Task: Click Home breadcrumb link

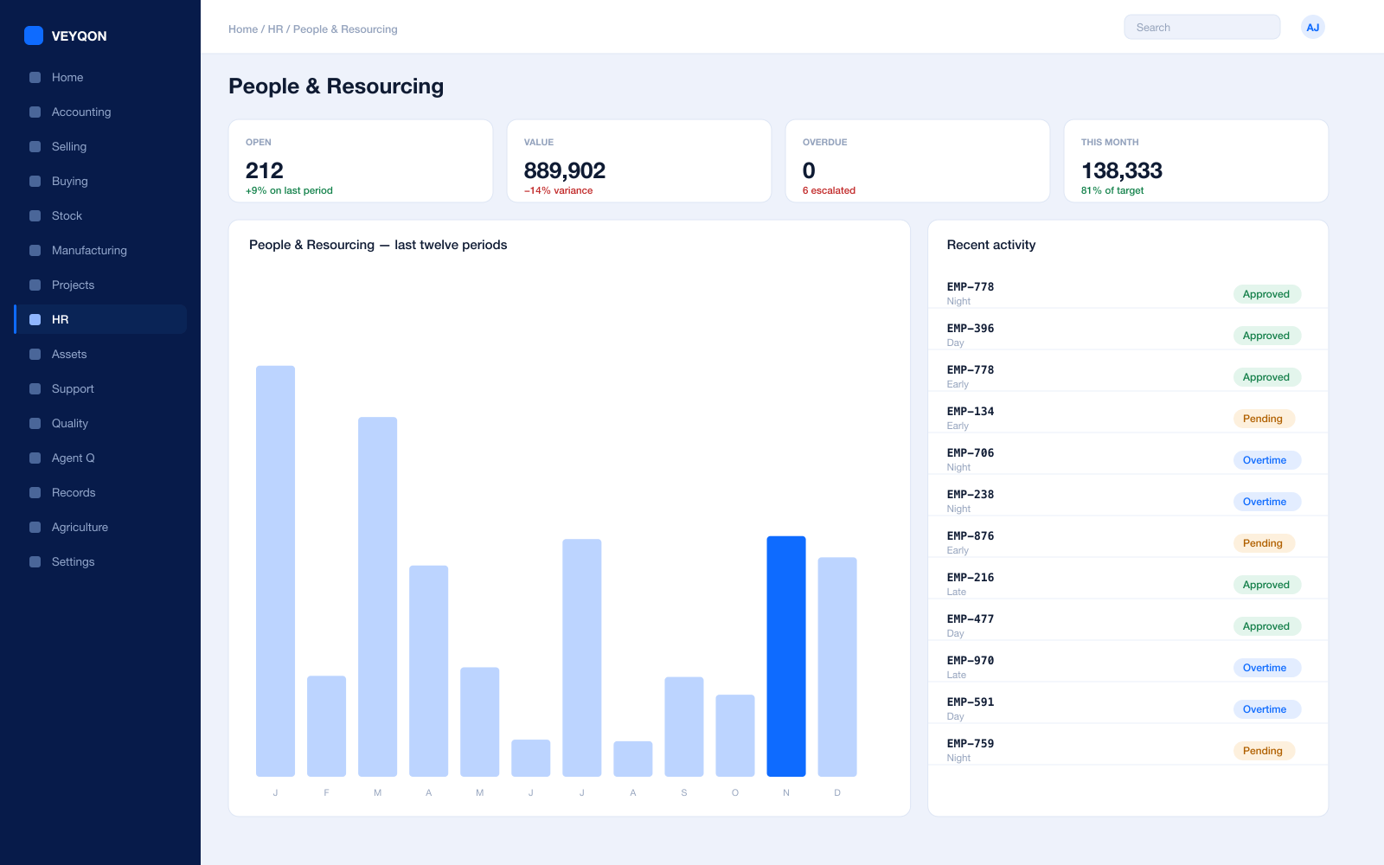Action: tap(243, 29)
